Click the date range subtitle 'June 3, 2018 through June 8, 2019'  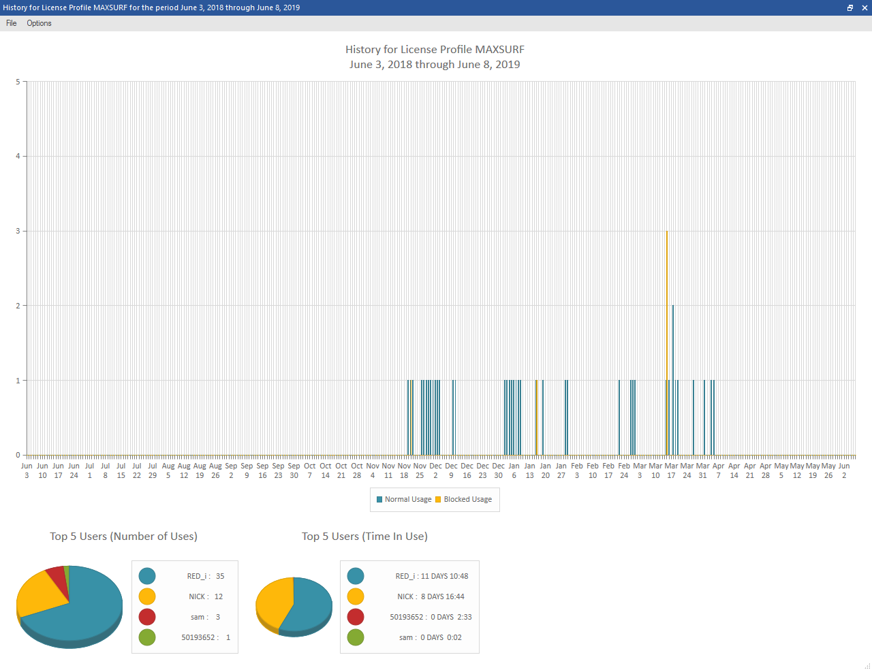[x=435, y=65]
